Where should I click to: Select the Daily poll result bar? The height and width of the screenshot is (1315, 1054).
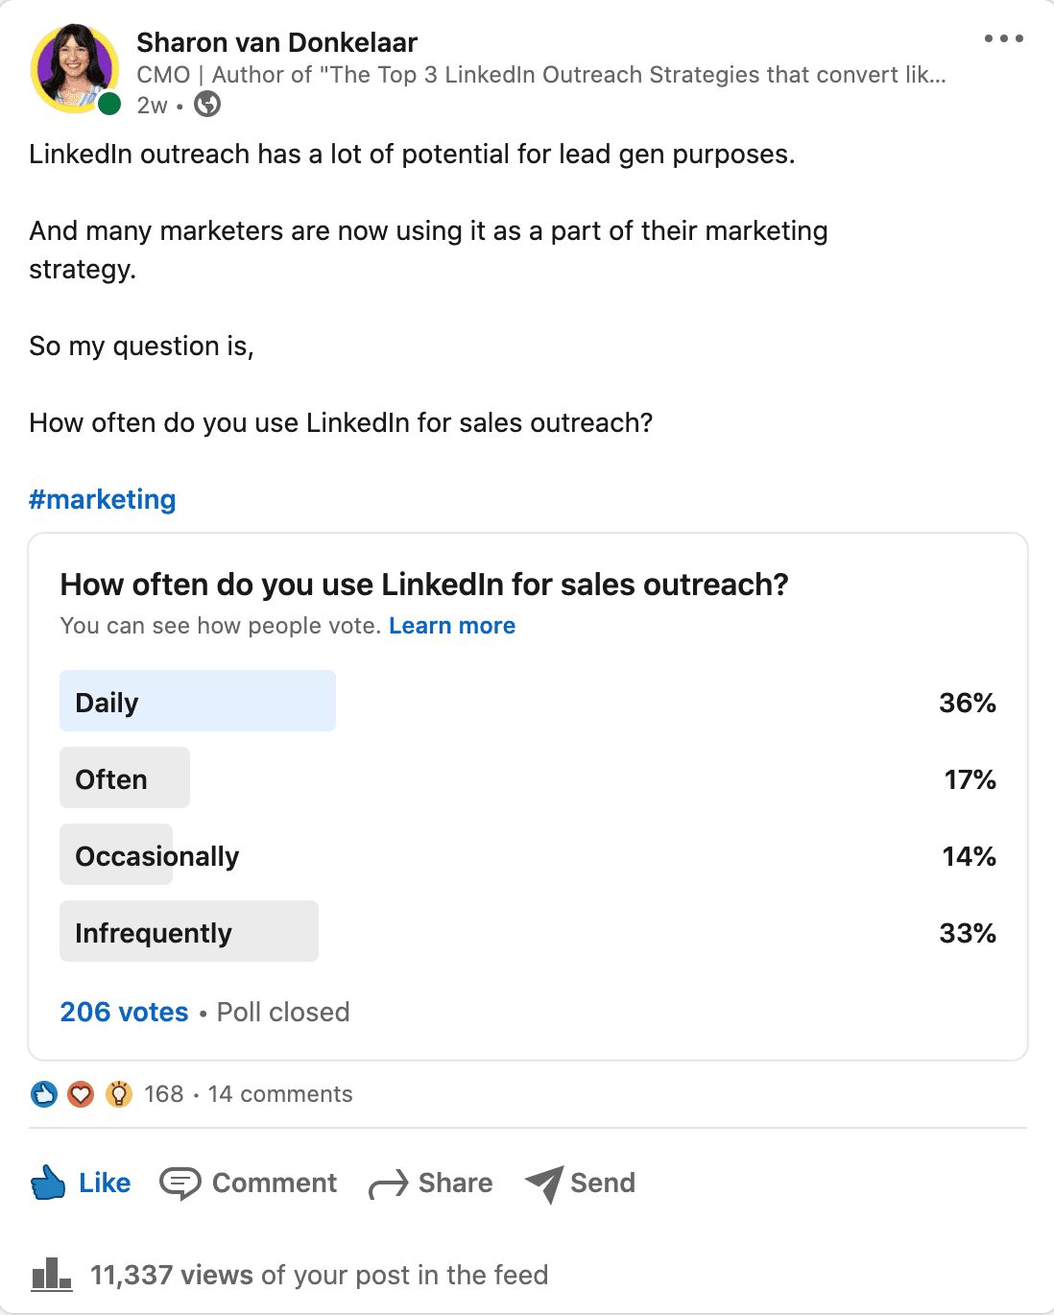coord(198,701)
